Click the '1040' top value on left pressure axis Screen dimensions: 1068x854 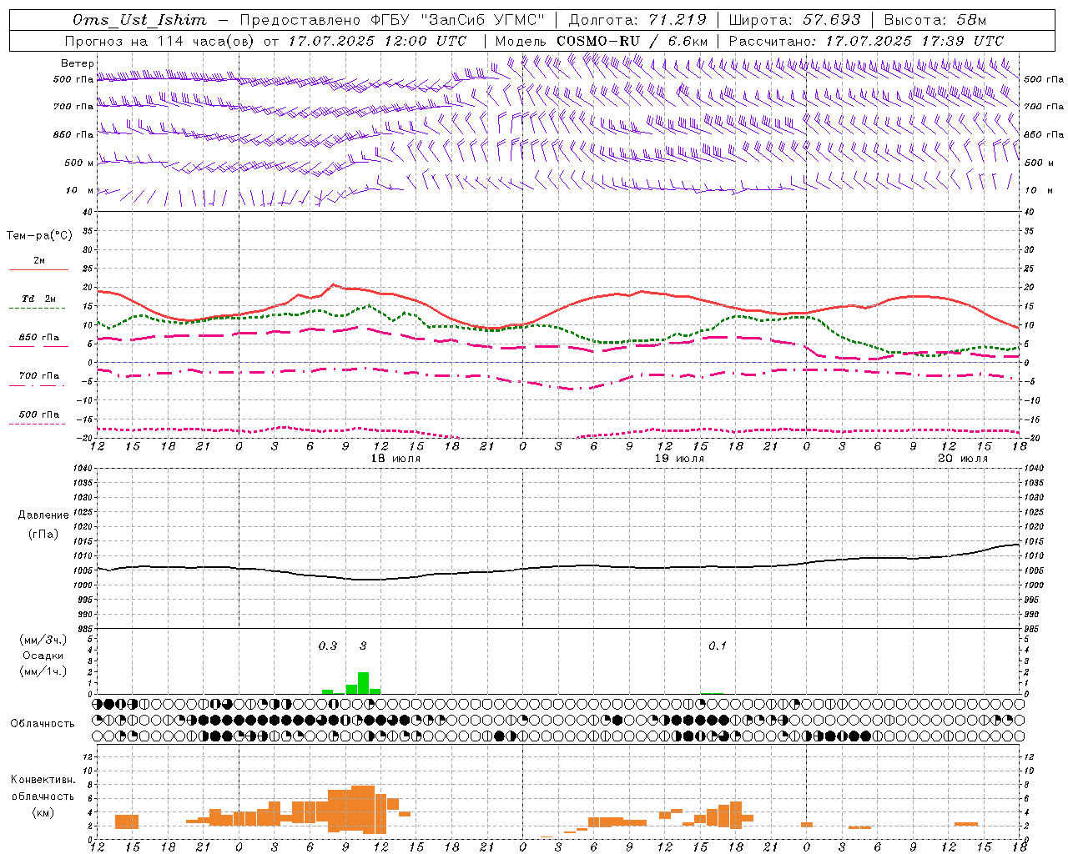[82, 469]
